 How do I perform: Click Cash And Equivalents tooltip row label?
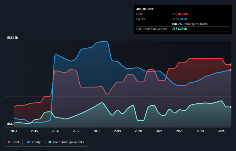[x=151, y=29]
